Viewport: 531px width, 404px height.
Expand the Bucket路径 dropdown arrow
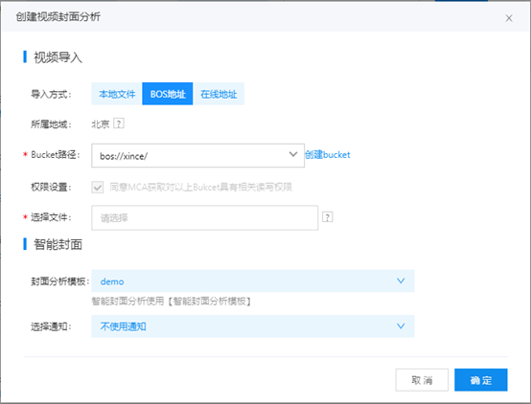293,155
